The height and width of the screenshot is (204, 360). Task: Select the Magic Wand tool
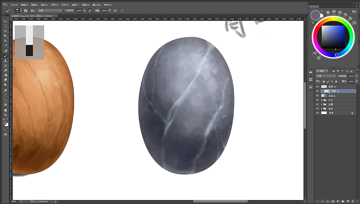coord(5,36)
